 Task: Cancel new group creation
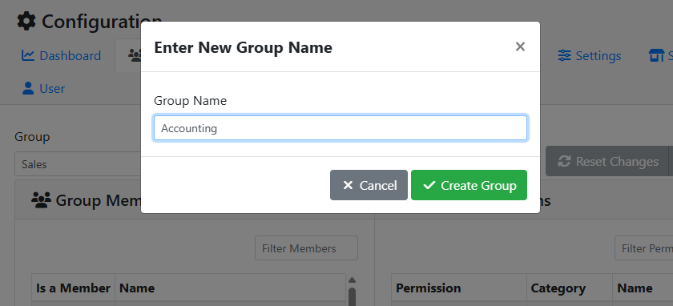[369, 185]
